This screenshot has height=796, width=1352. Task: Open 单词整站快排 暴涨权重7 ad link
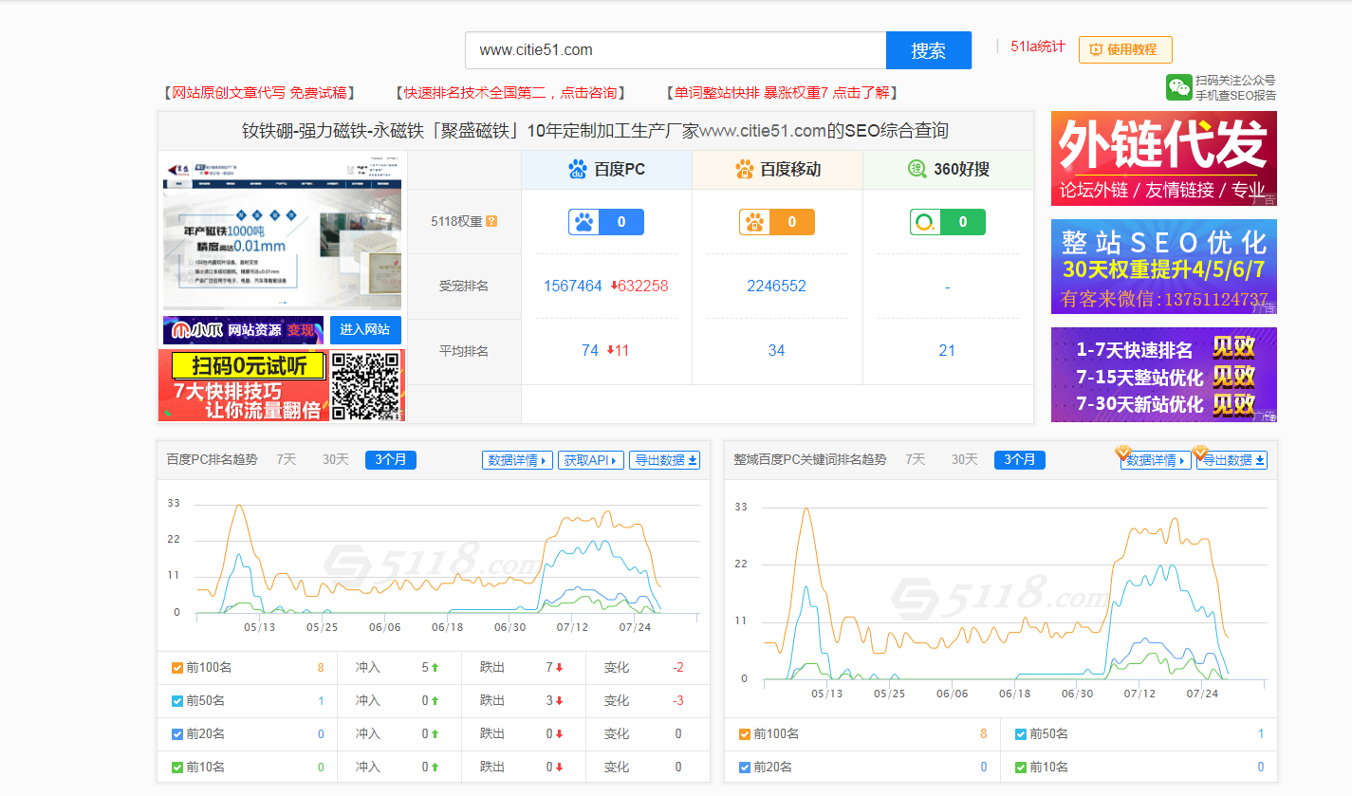(x=782, y=92)
